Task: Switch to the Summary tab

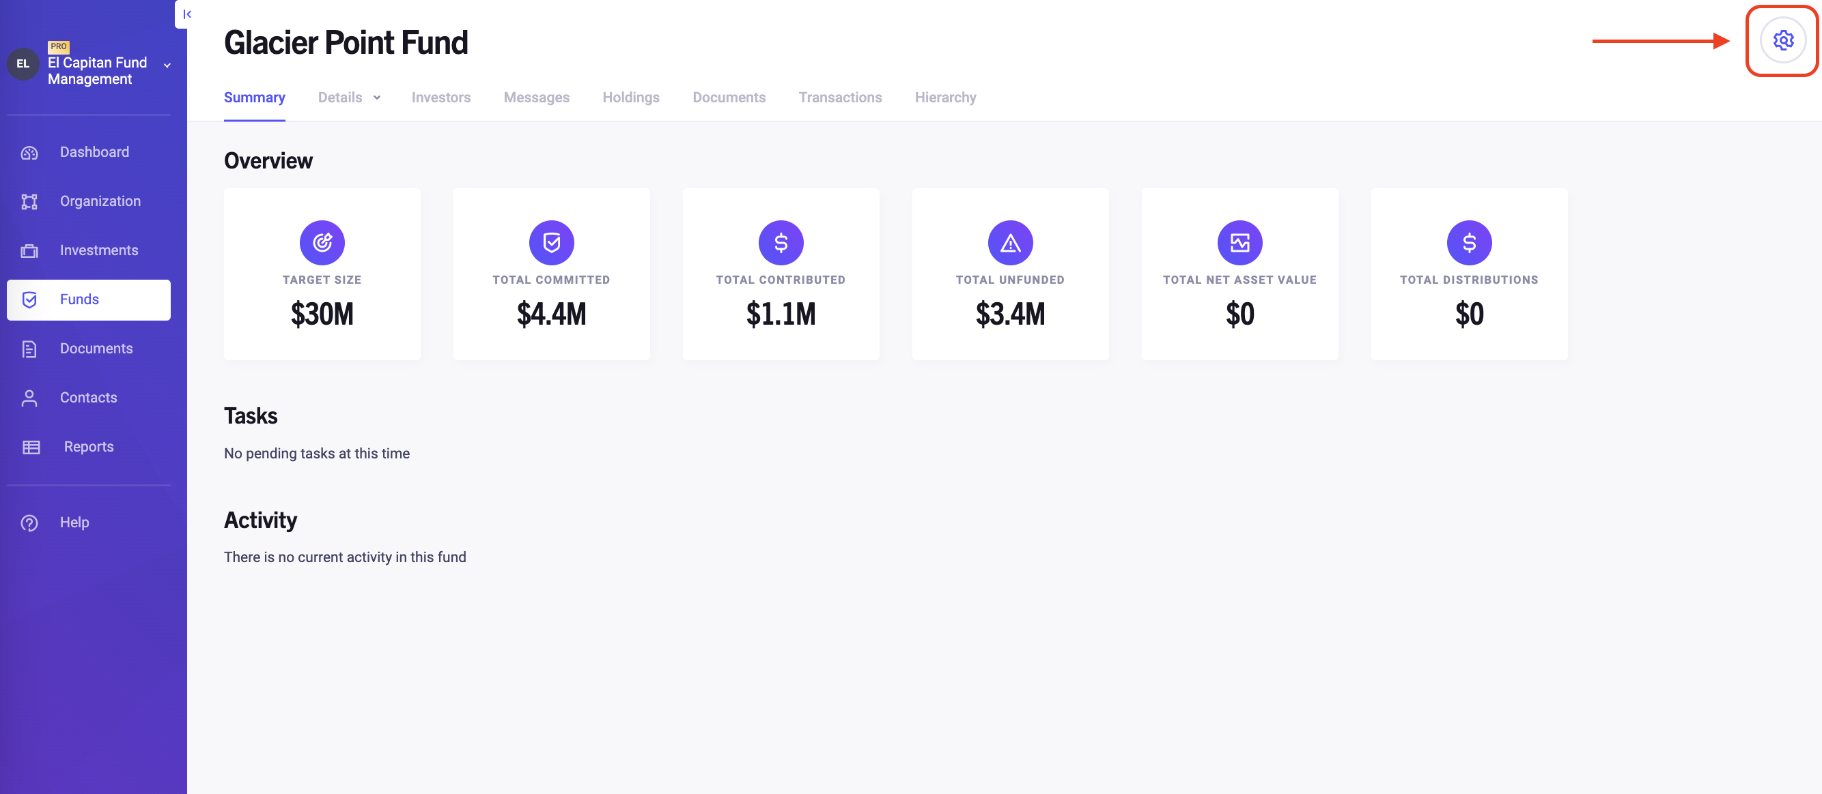Action: [255, 98]
